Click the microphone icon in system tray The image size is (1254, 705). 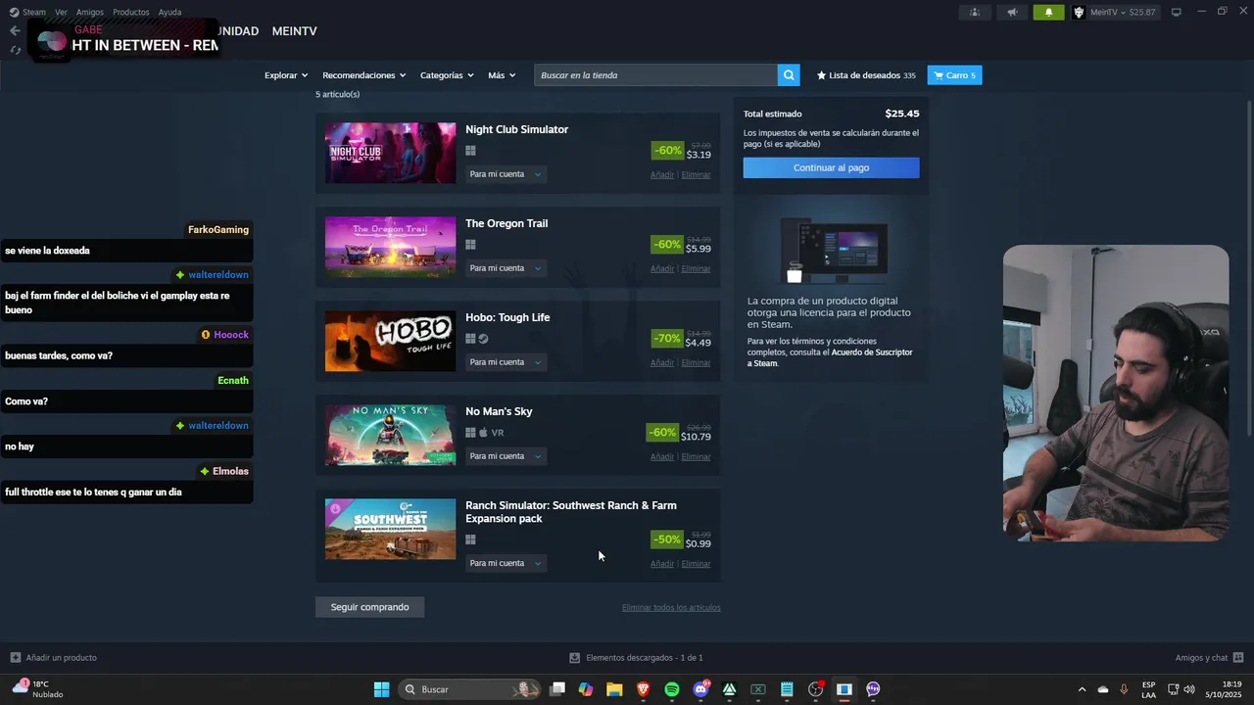pos(1124,689)
